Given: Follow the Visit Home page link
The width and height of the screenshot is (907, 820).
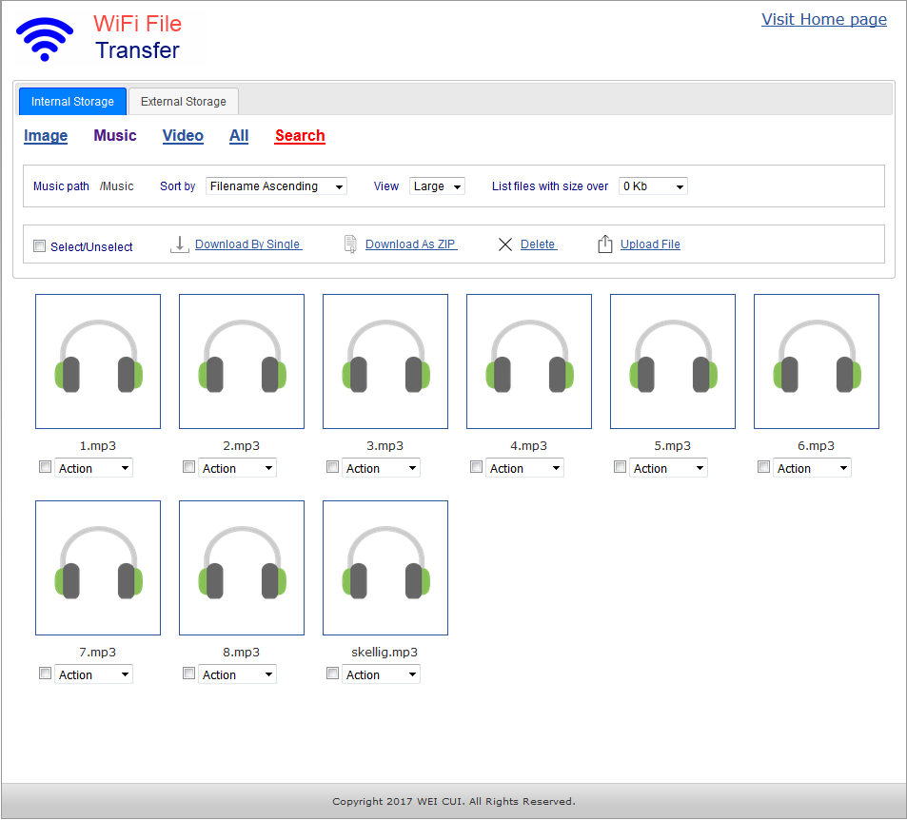Looking at the screenshot, I should (823, 19).
